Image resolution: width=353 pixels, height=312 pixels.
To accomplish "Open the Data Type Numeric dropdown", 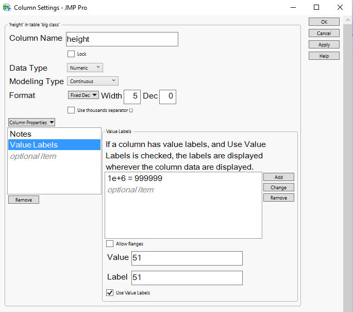I will point(85,68).
